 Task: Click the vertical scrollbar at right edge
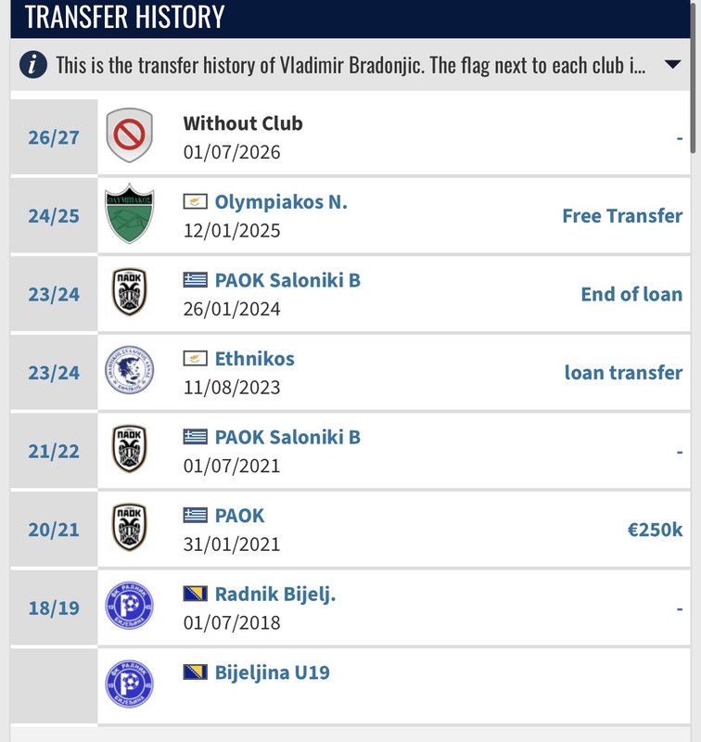pos(693,78)
